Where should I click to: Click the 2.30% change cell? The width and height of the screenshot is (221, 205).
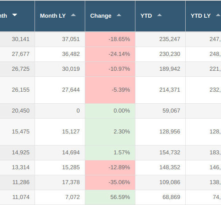pyautogui.click(x=110, y=132)
